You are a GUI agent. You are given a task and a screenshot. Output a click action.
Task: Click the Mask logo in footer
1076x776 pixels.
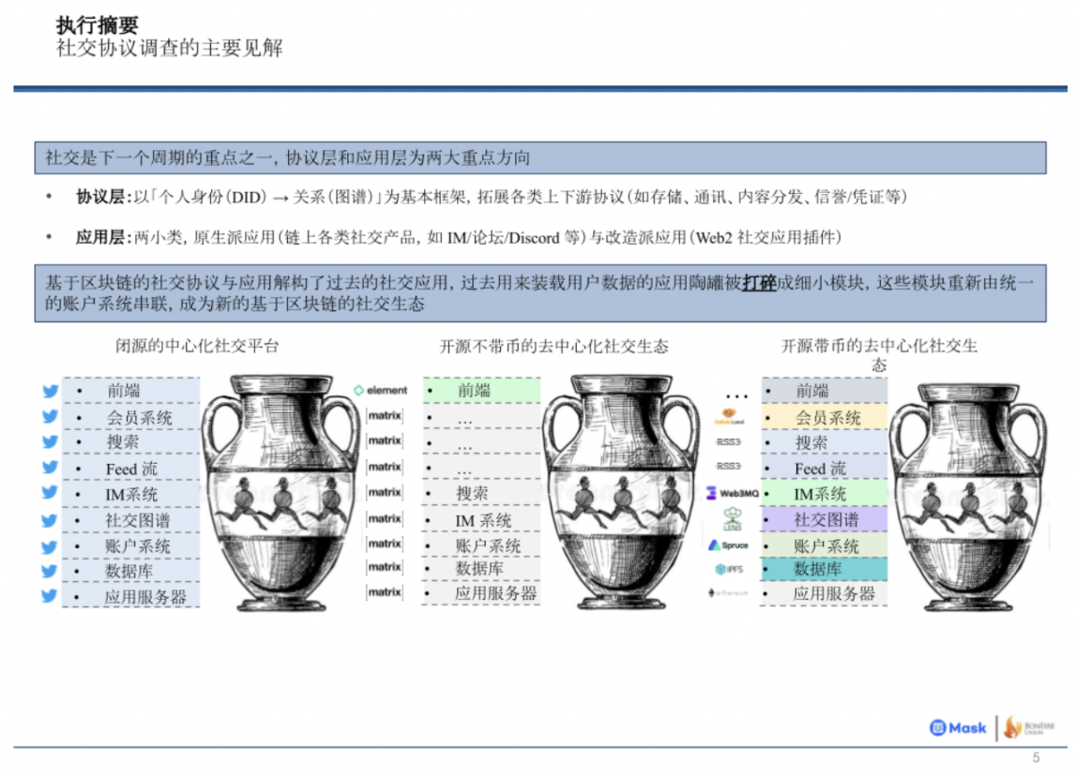click(x=958, y=728)
